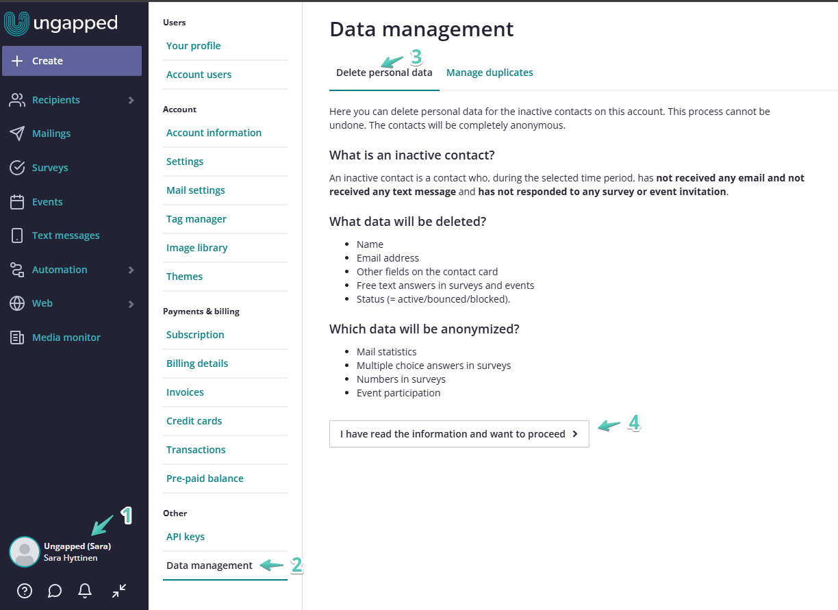Click the Numbers in surveys list item
Image resolution: width=838 pixels, height=610 pixels.
coord(401,379)
